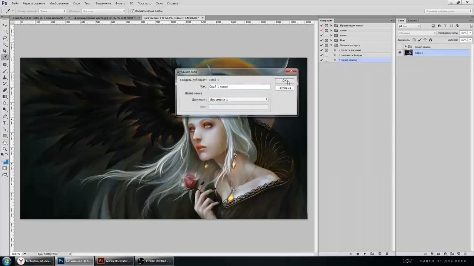Select the Clone Stamp tool
This screenshot has width=474, height=266.
tap(5, 77)
